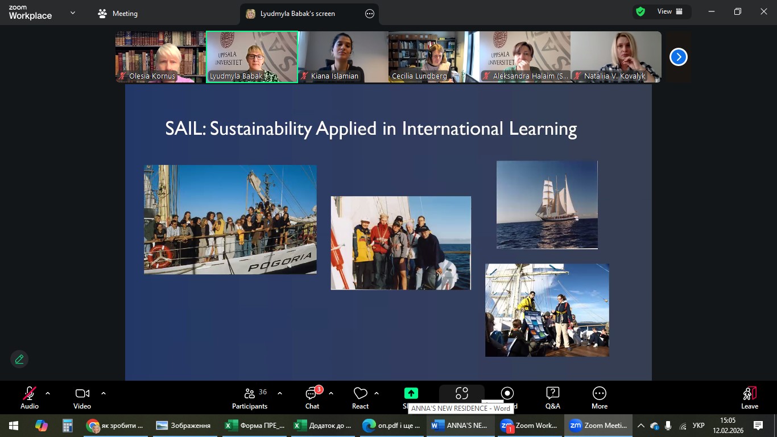Click the green annotate pencil icon
This screenshot has height=437, width=777.
[19, 359]
